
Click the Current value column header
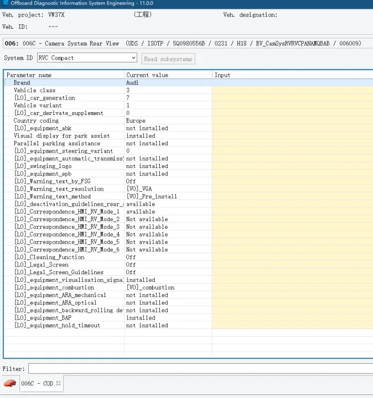click(168, 75)
